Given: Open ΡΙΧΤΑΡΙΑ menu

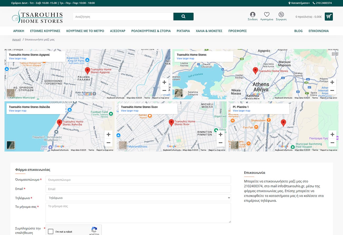Looking at the screenshot, I should point(183,31).
